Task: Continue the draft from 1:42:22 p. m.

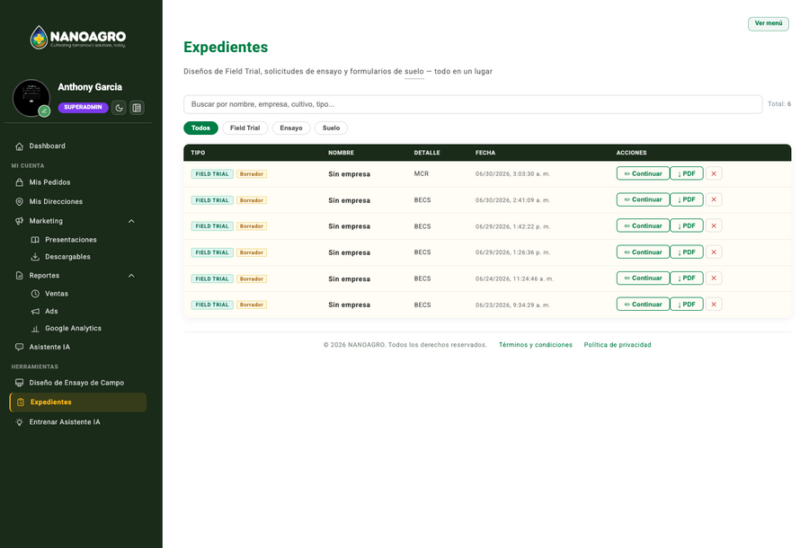Action: tap(643, 225)
